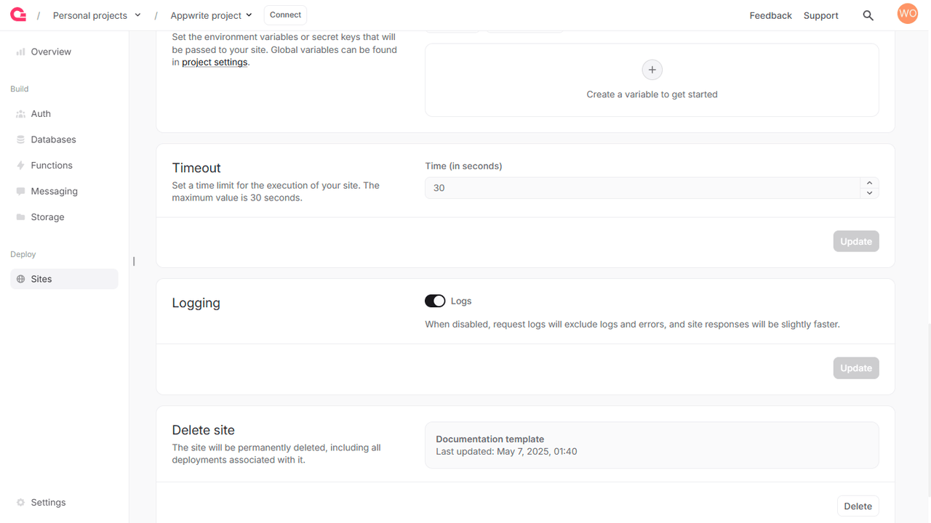Click the Time in seconds input field
The height and width of the screenshot is (523, 931).
(x=642, y=188)
